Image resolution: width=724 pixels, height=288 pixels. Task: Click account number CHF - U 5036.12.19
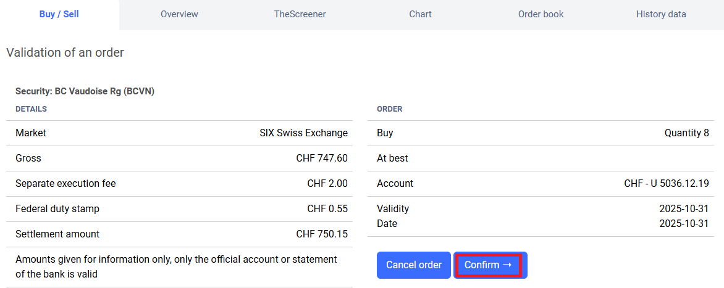(666, 184)
